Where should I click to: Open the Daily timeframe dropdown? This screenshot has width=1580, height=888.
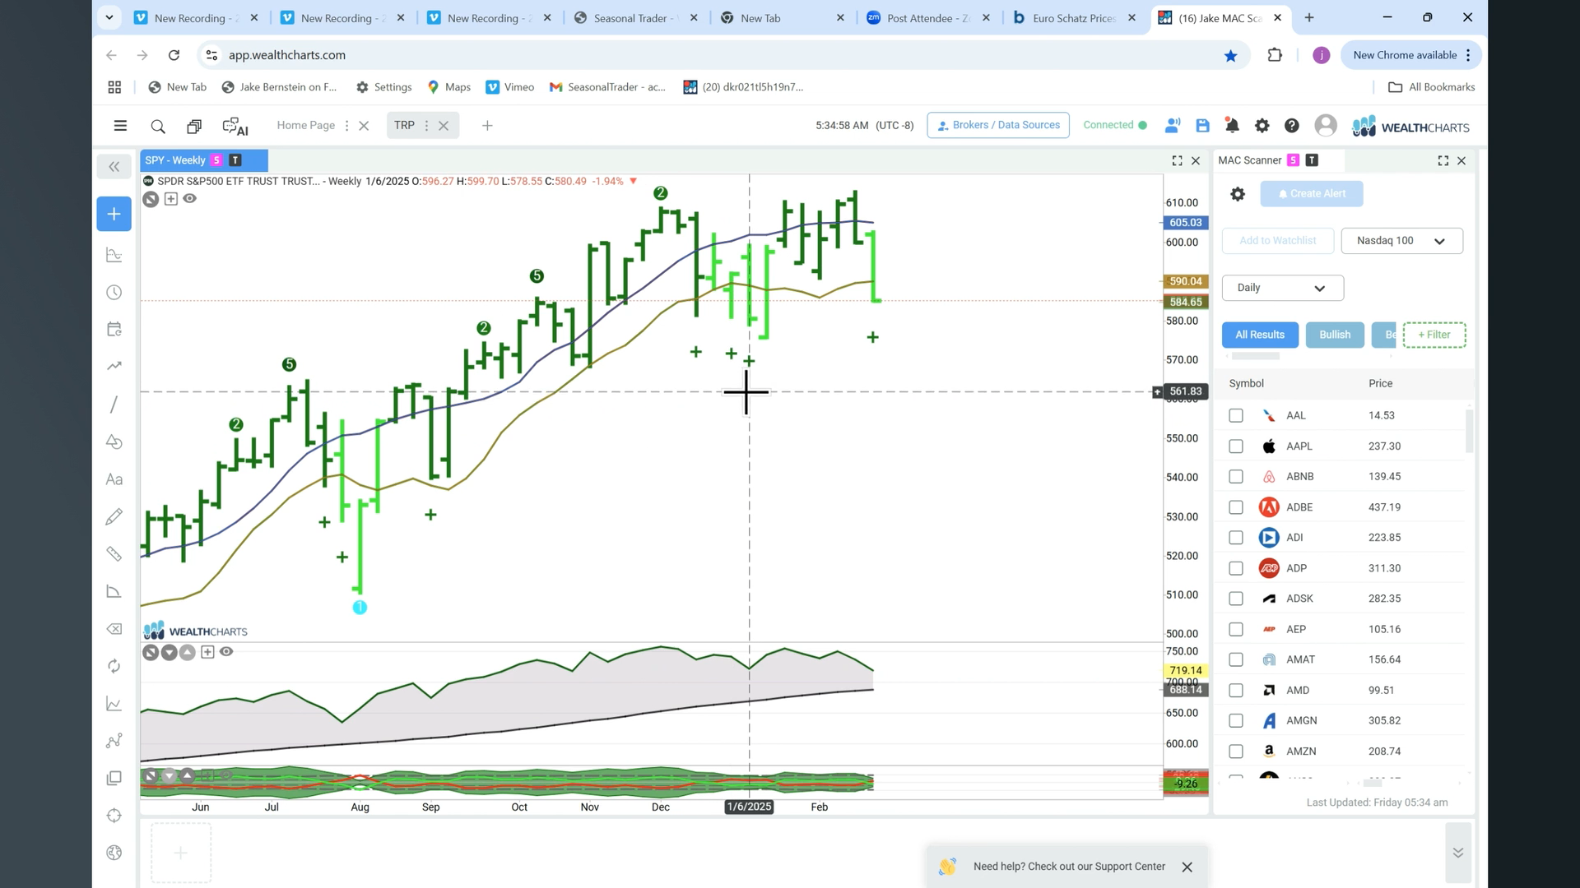tap(1282, 288)
